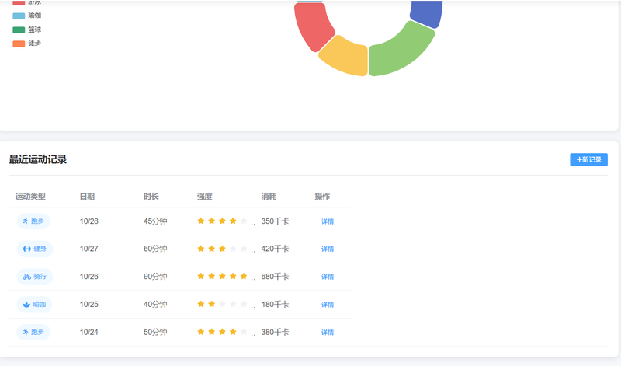Select the fourth star in the 健身 row

[x=233, y=249]
